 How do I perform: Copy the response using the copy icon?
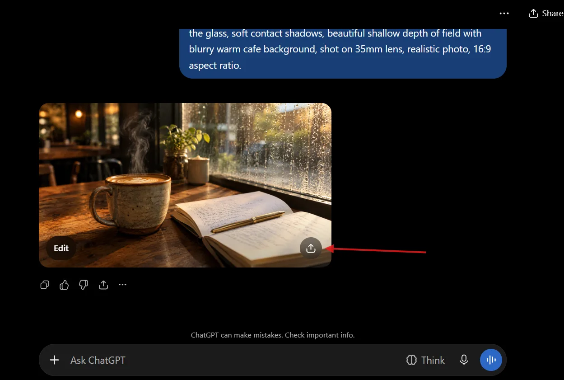pos(45,285)
